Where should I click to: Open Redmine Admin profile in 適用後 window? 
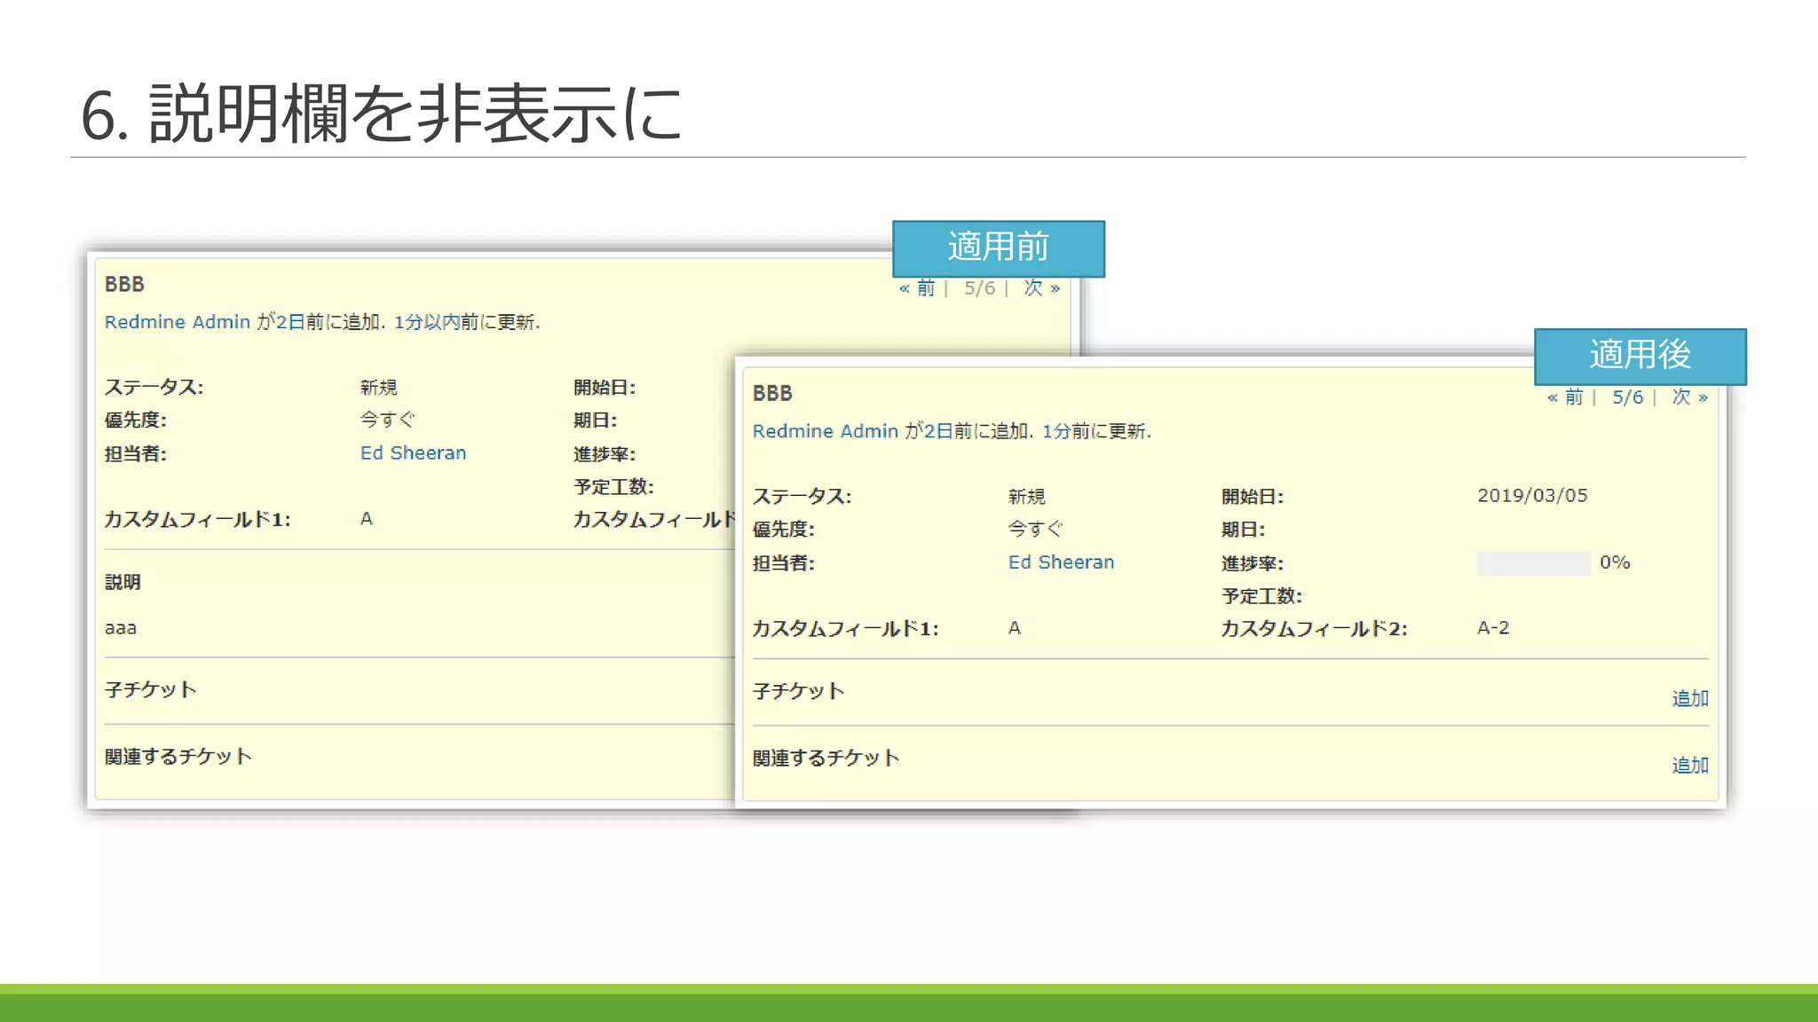pos(826,431)
